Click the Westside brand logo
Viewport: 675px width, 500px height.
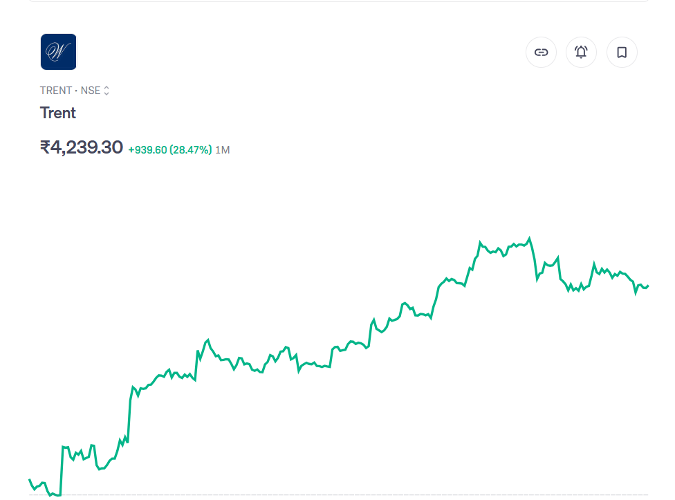(x=58, y=51)
